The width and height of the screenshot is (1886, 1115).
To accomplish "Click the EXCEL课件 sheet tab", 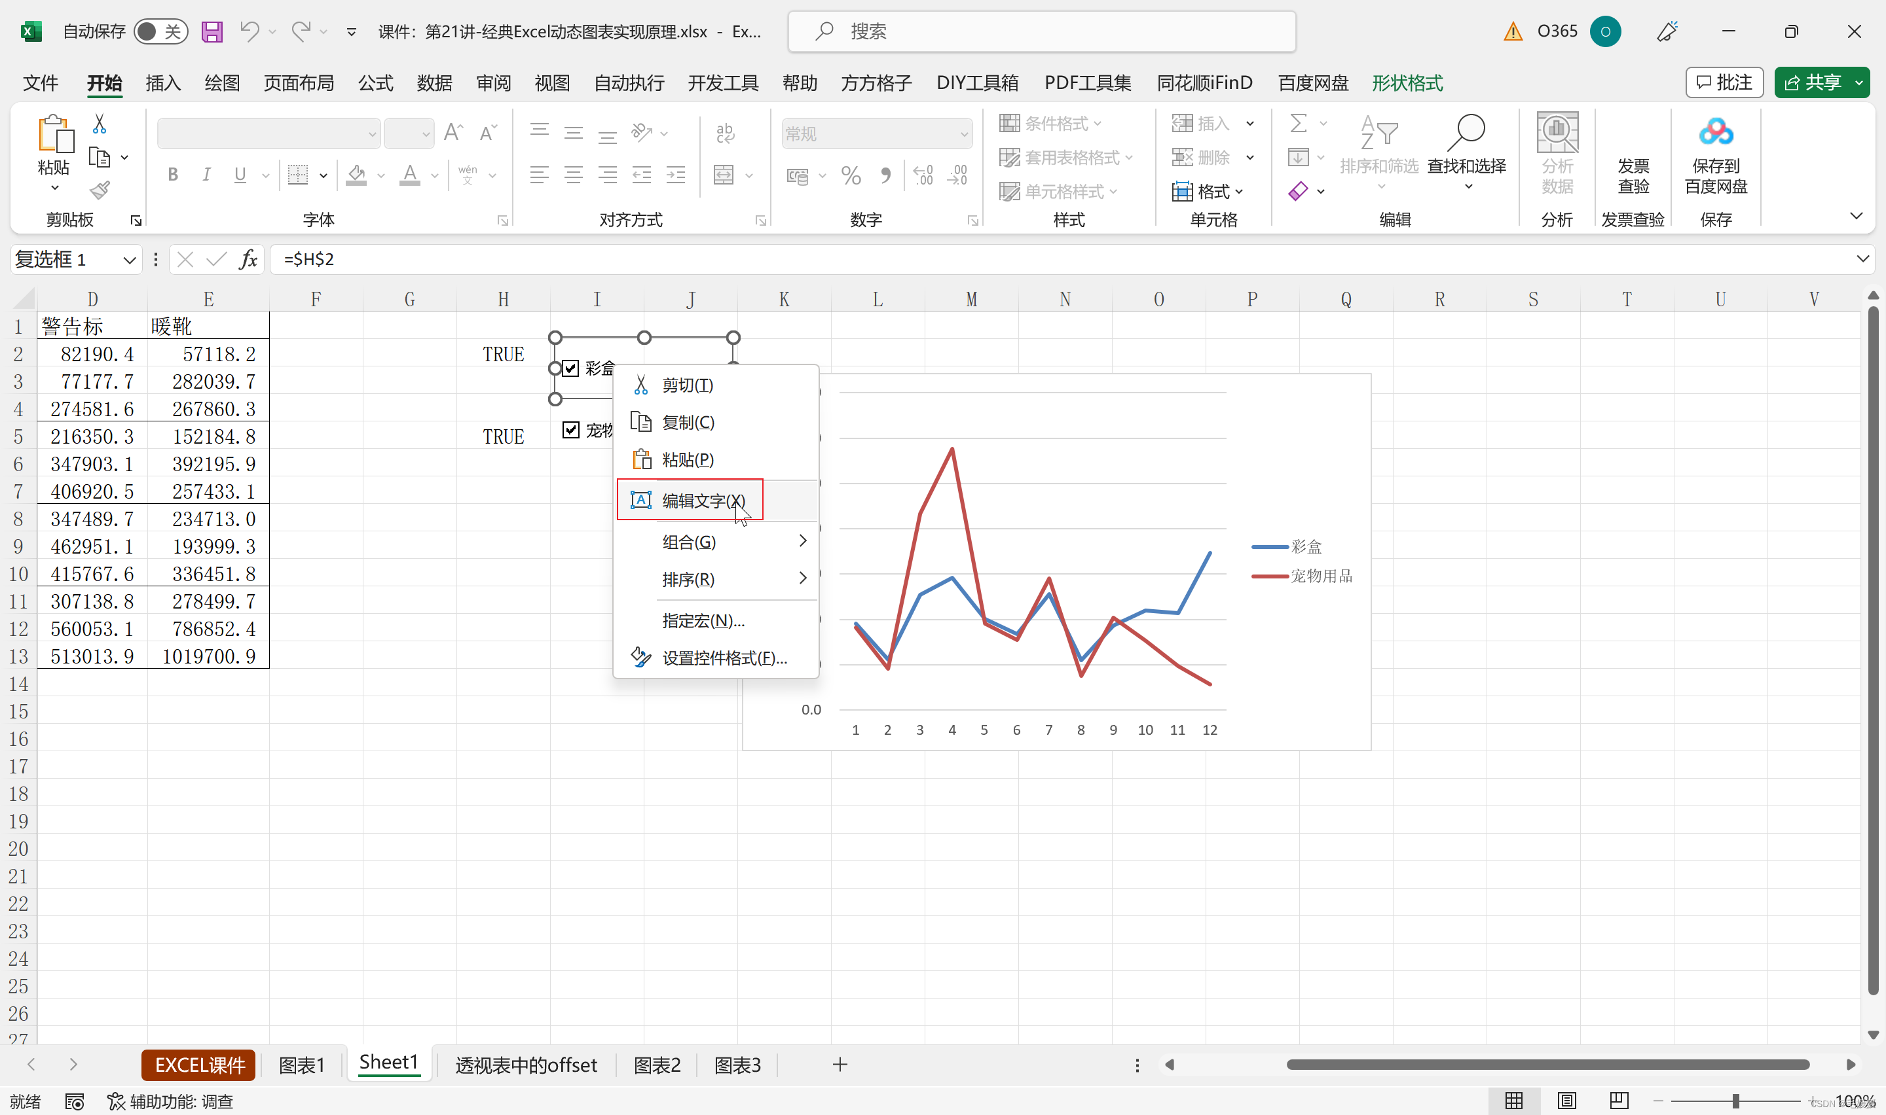I will (x=199, y=1065).
